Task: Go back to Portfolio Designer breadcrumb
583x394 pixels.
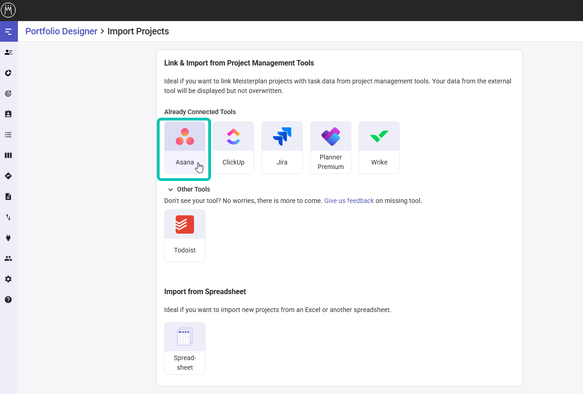Action: tap(61, 31)
